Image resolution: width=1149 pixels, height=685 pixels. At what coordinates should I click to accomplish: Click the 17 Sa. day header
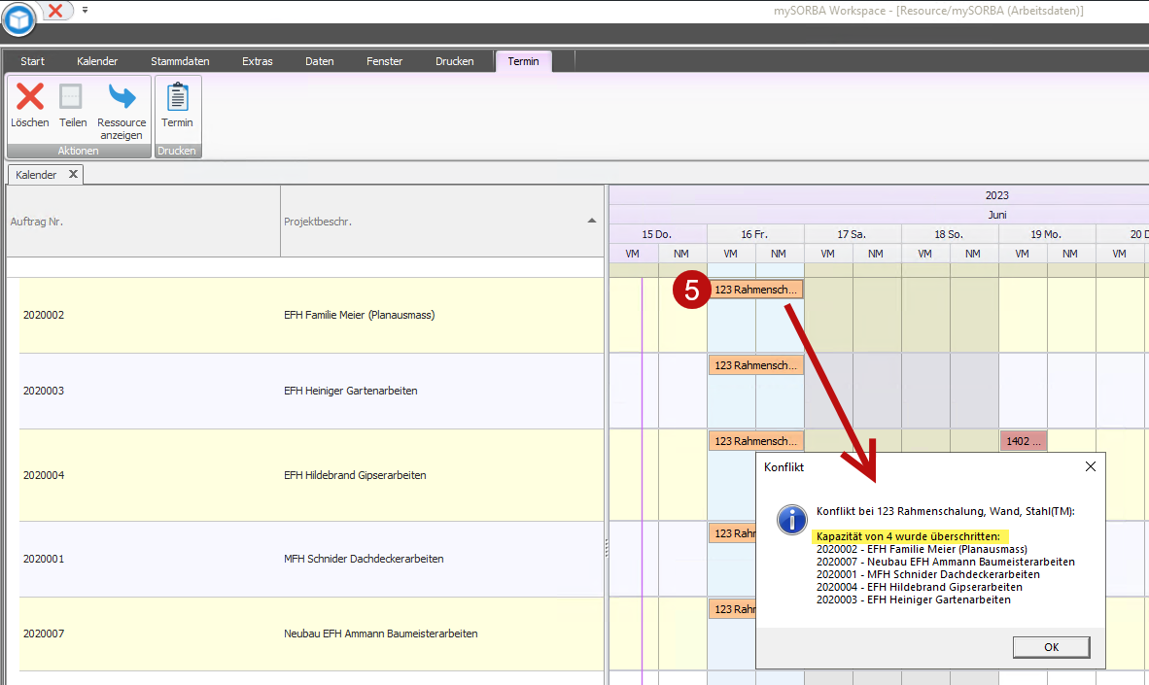(853, 234)
